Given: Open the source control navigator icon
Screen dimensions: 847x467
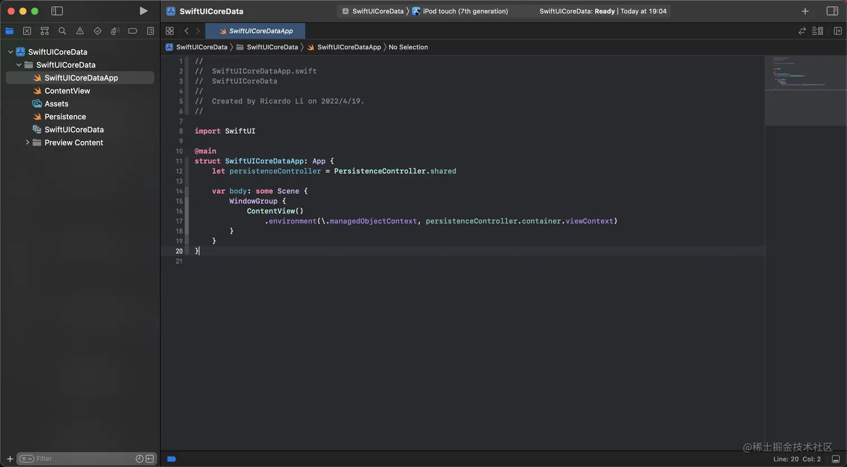Looking at the screenshot, I should point(27,31).
